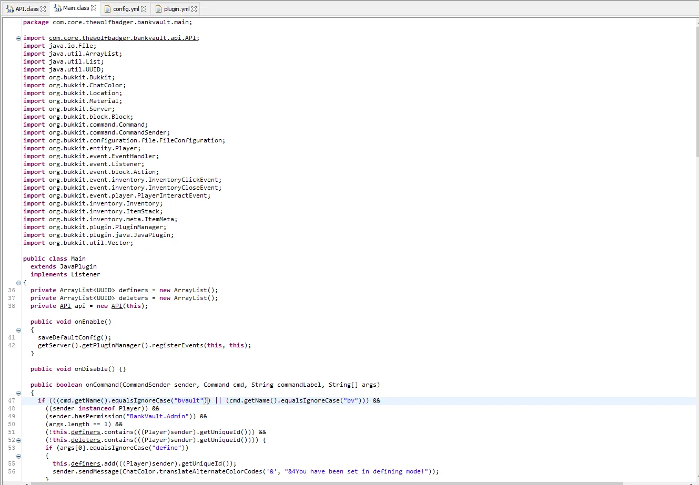Click underlined 'definers' on line 55
Screen dimensions: 699x485
[86, 463]
